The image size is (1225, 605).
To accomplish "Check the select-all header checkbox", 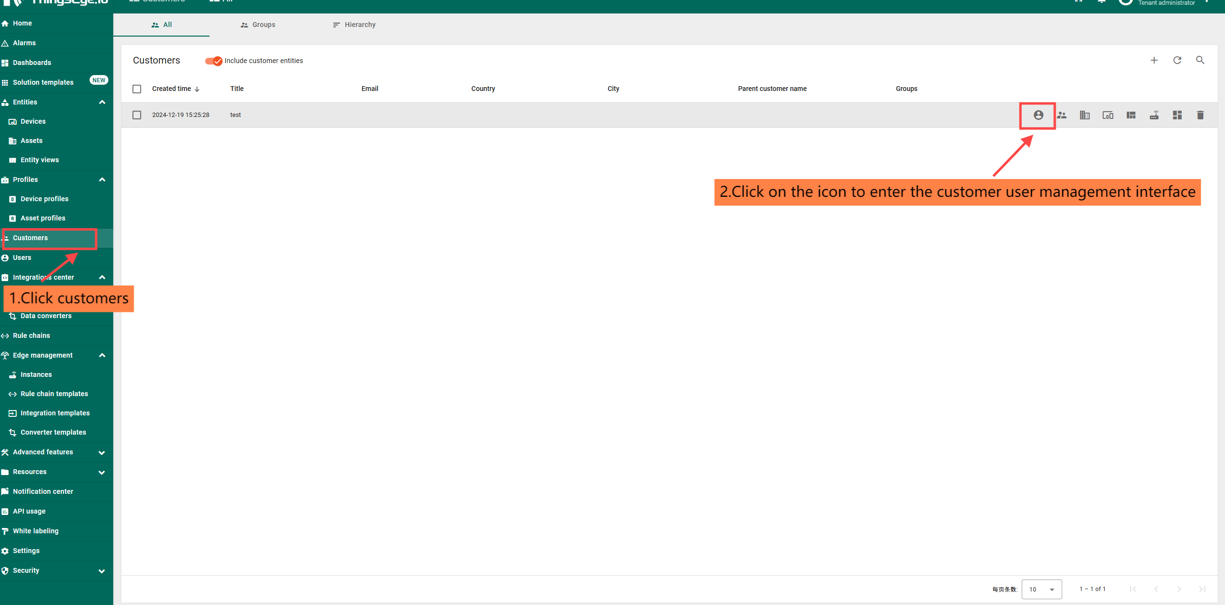I will pyautogui.click(x=137, y=89).
